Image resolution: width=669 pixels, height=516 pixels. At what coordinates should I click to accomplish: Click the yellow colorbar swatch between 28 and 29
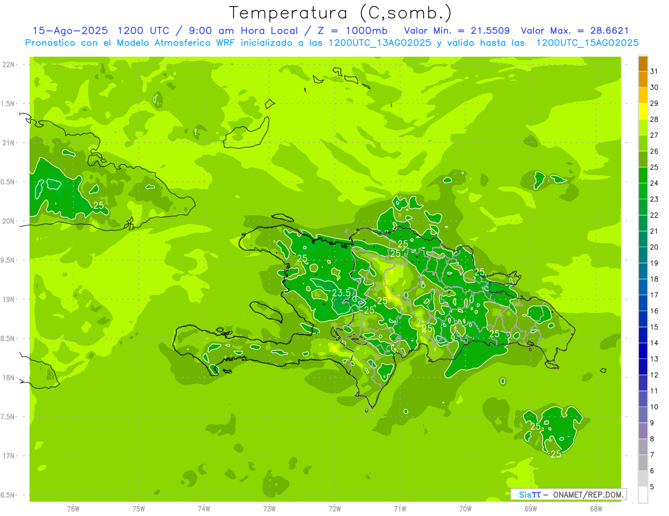click(643, 111)
